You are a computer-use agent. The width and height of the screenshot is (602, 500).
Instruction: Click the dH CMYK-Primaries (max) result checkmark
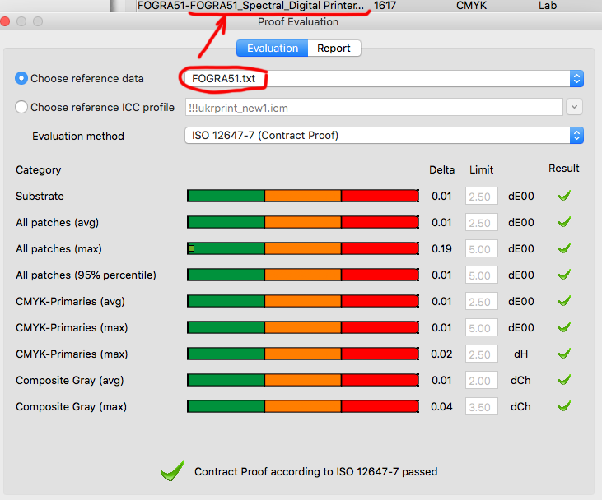[564, 354]
